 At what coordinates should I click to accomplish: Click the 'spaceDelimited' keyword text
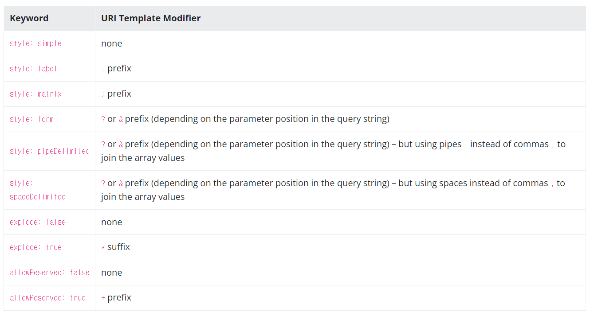(38, 197)
